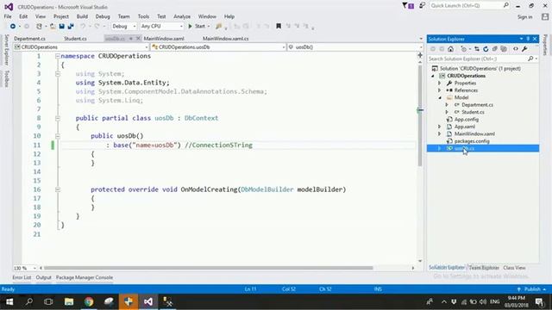Click the View Code icon in Solution Explorer
552x310 pixels.
coord(516,49)
